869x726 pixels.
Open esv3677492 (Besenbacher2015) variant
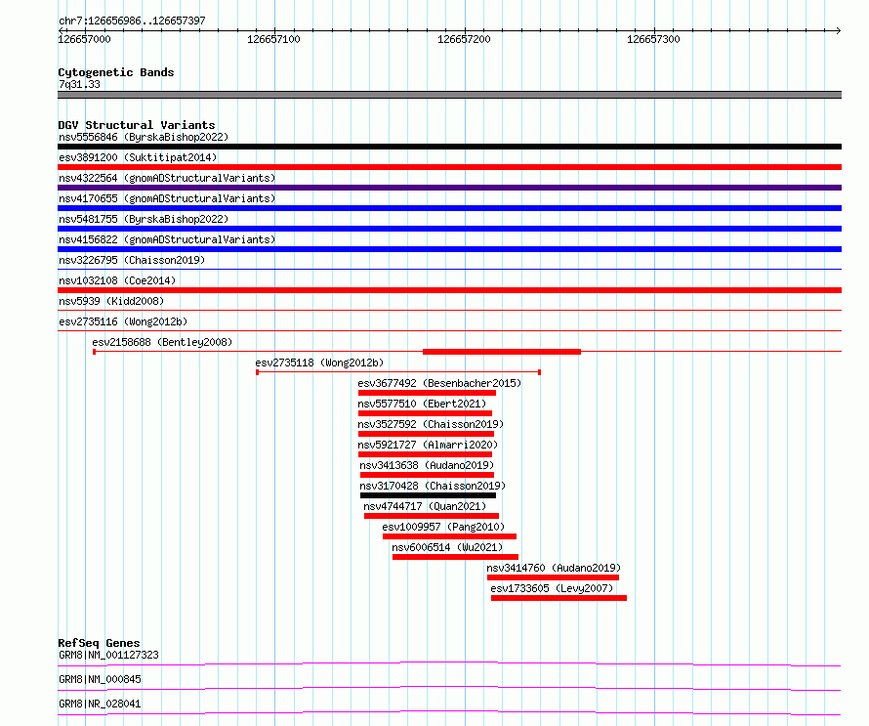pyautogui.click(x=439, y=383)
